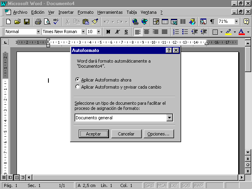
Task: Increase the paragraph indent
Action: point(204,32)
